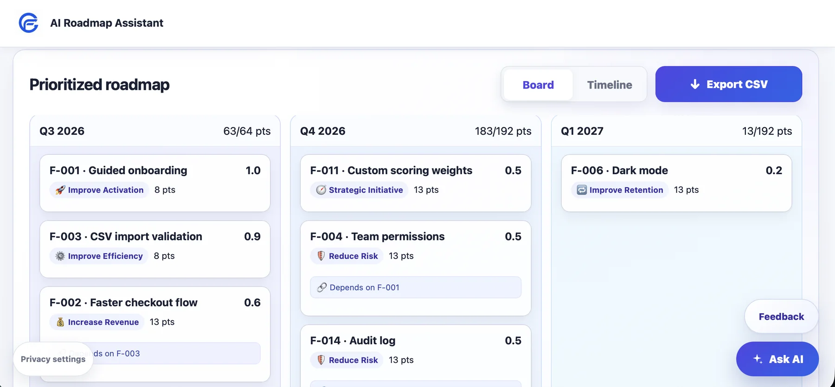Viewport: 835px width, 387px height.
Task: Open the Ask AI assistant
Action: (777, 359)
